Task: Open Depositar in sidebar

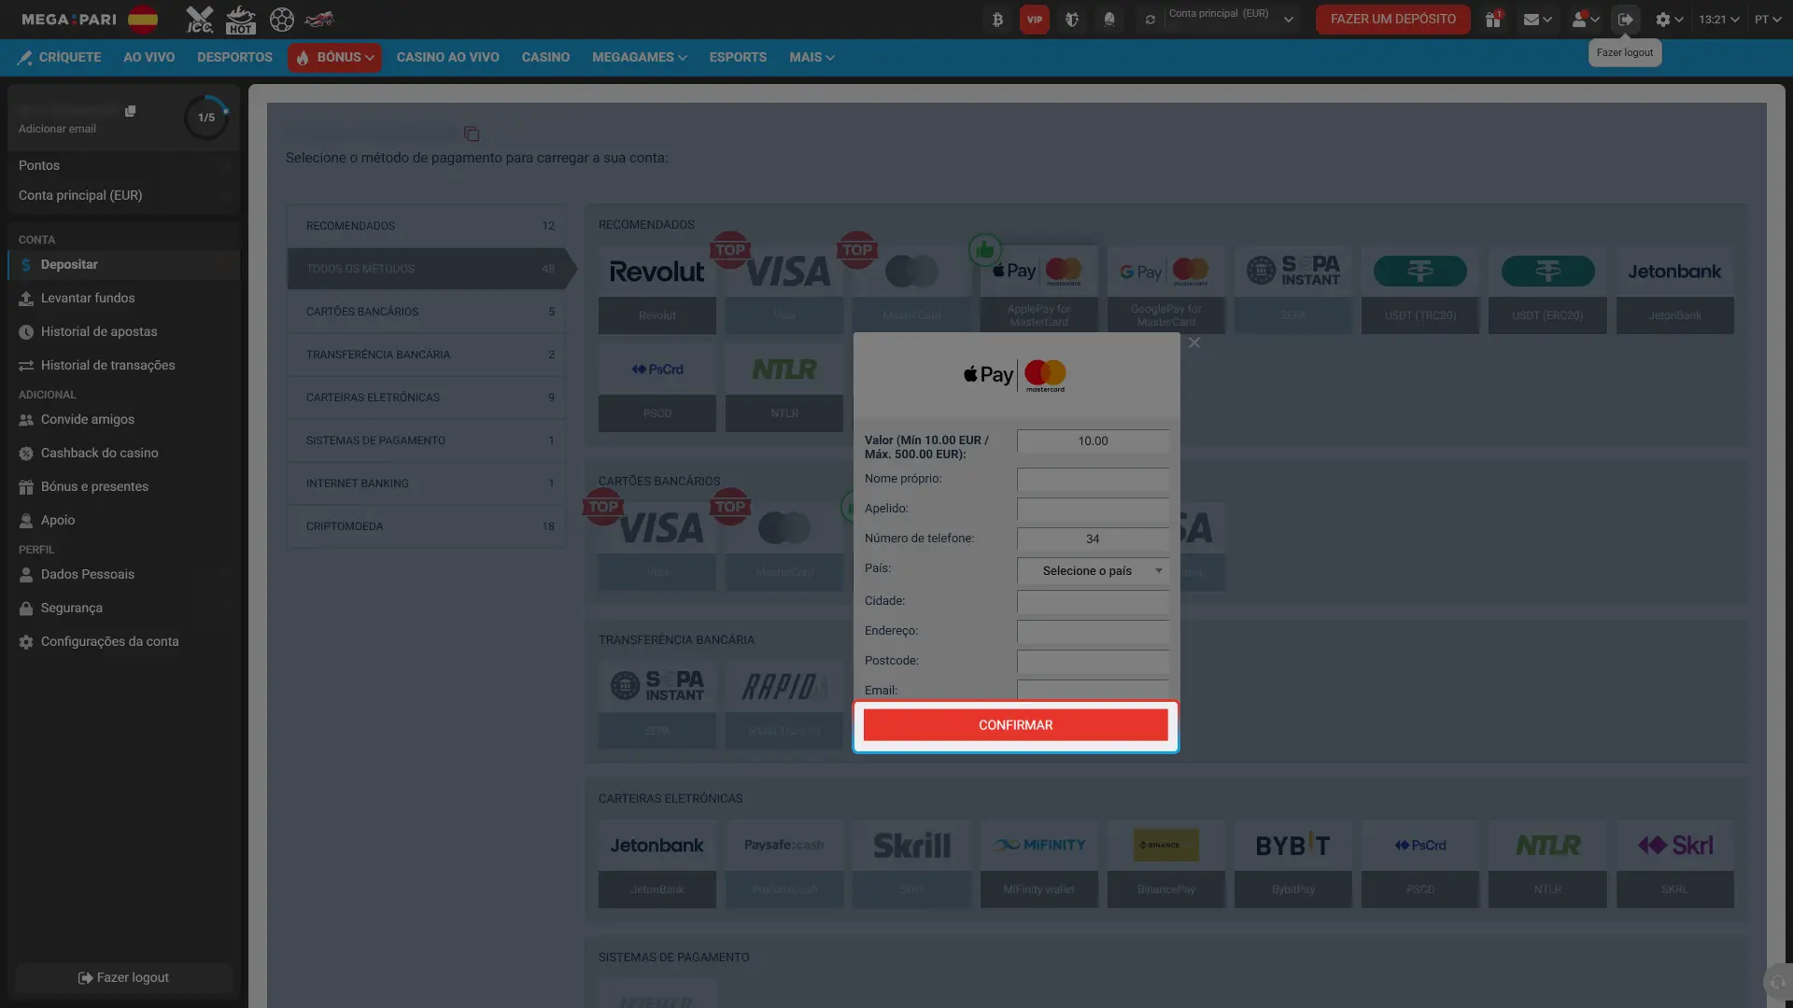Action: (124, 265)
